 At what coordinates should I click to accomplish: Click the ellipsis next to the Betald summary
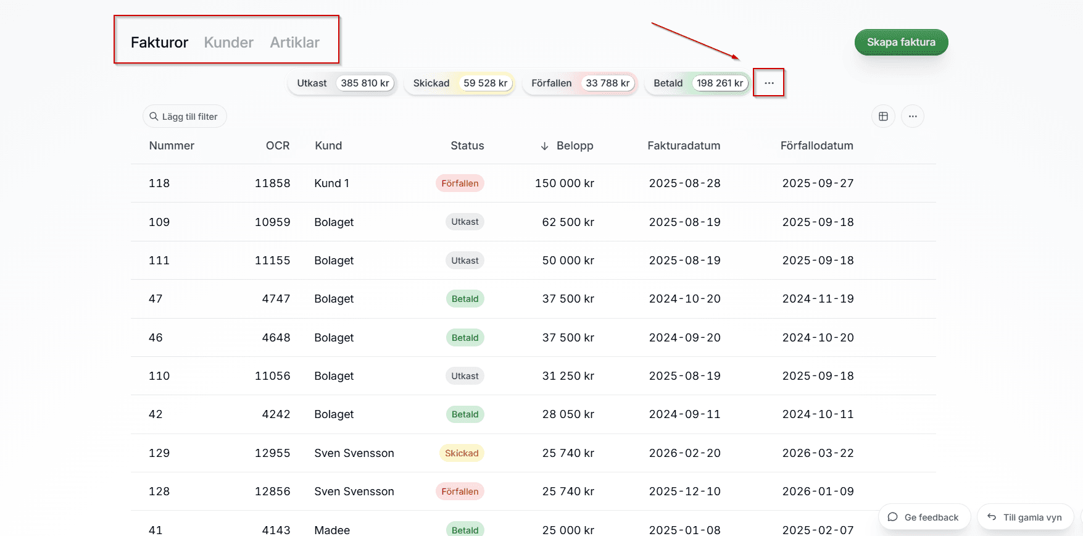tap(769, 83)
